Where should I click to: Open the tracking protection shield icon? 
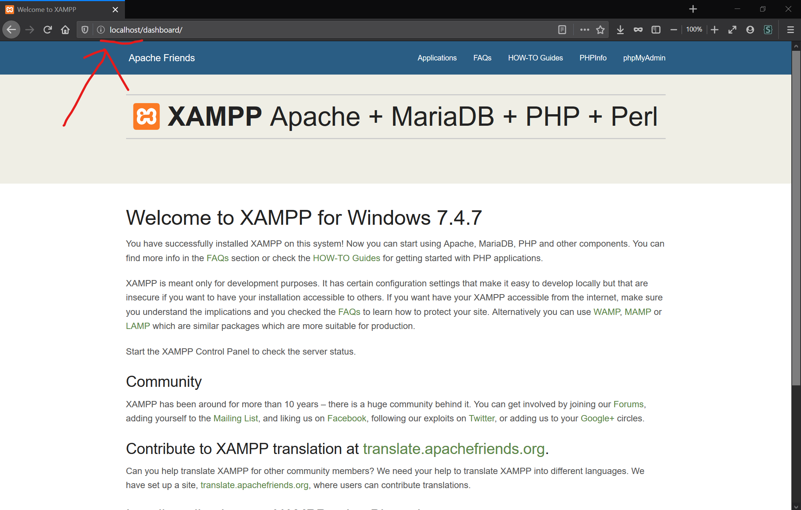click(x=85, y=30)
